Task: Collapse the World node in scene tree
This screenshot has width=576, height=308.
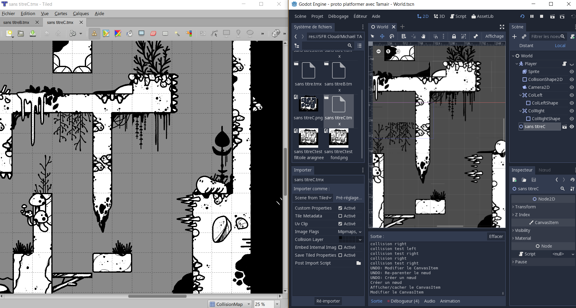Action: [x=513, y=56]
